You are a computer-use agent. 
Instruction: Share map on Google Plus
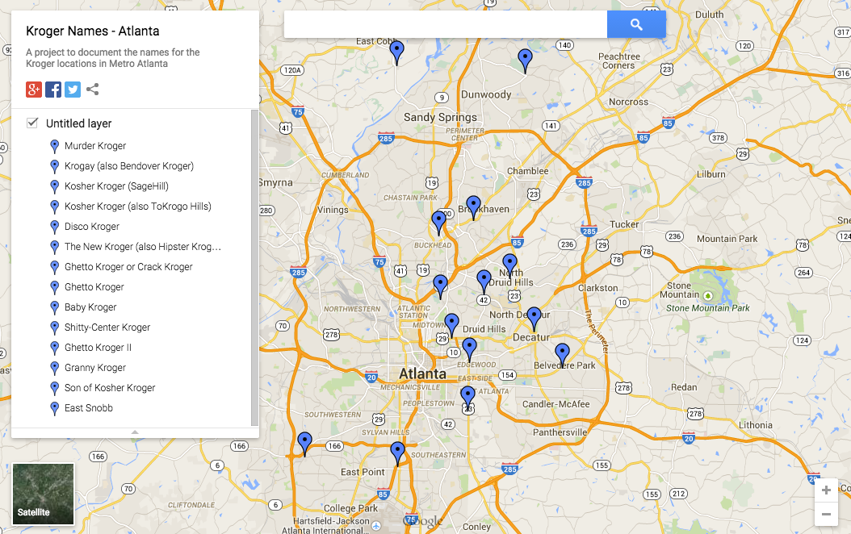coord(34,90)
